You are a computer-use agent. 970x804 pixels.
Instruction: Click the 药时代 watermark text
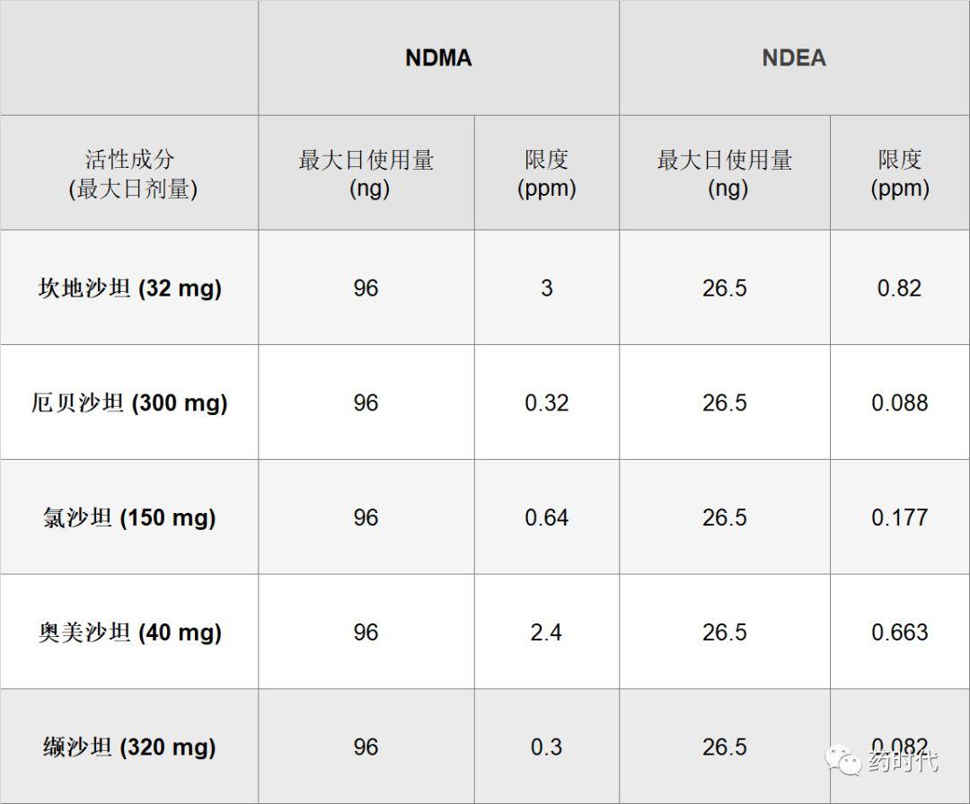(904, 761)
